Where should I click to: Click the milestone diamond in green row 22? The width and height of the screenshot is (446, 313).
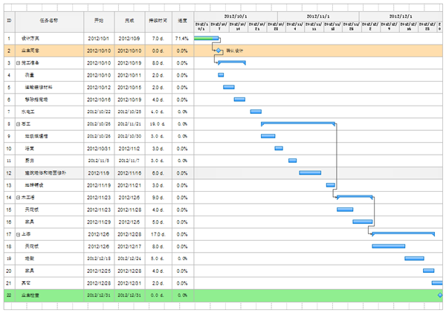pos(440,295)
